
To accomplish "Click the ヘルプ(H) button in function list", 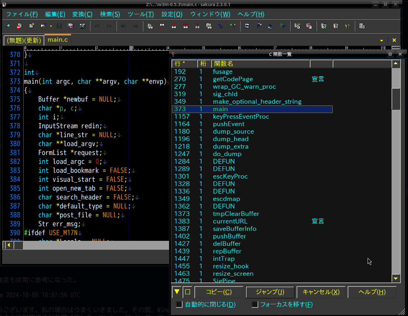I will click(x=372, y=292).
